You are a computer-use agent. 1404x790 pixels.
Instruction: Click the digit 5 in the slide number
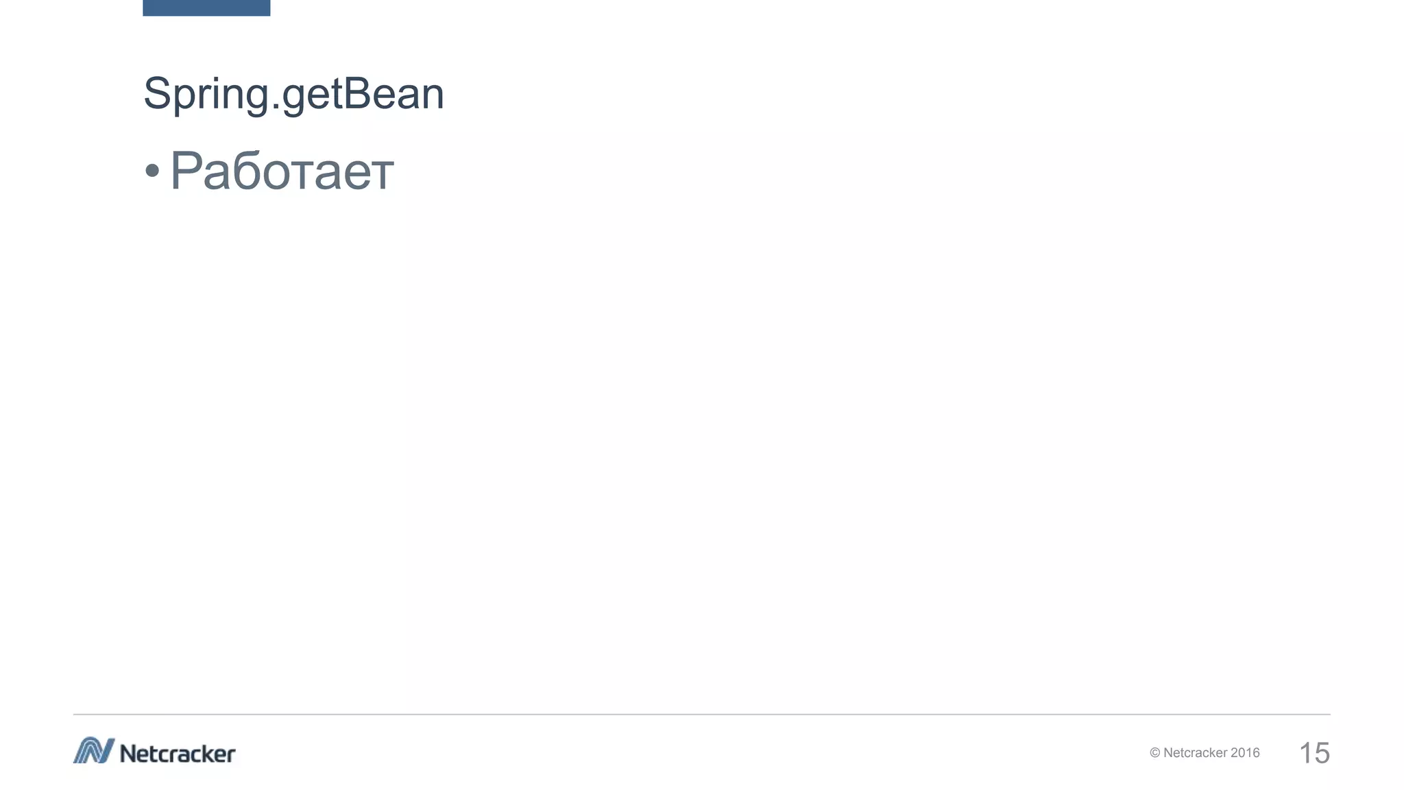(1322, 753)
